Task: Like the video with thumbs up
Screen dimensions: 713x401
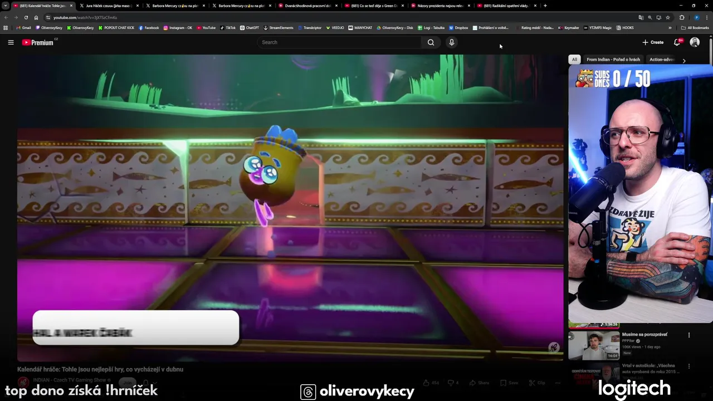Action: point(431,383)
